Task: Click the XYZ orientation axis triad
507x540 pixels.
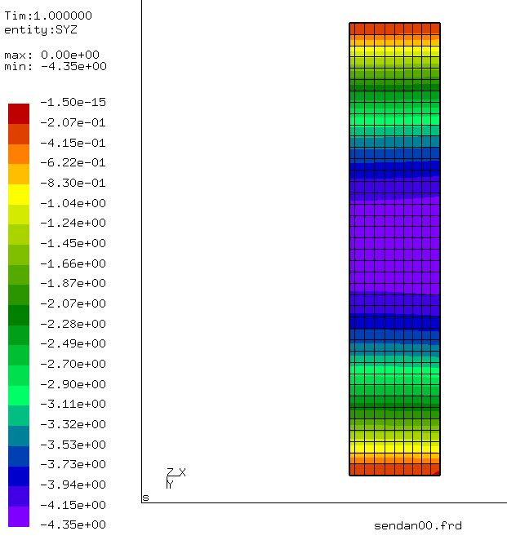Action: click(x=176, y=478)
